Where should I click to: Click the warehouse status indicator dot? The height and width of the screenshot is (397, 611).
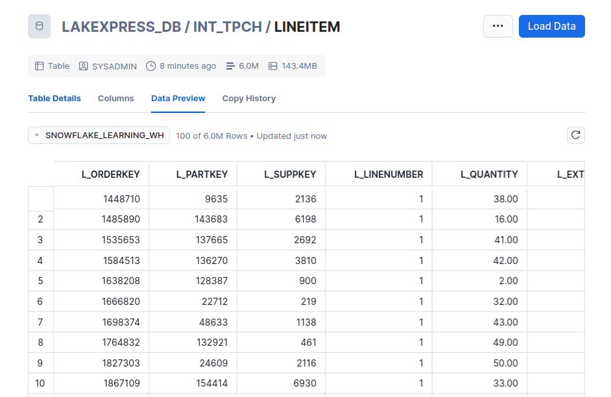click(x=38, y=135)
